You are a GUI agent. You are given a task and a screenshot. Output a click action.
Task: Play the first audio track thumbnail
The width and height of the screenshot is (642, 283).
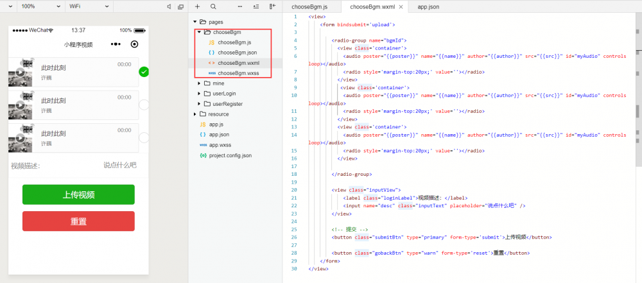click(21, 72)
